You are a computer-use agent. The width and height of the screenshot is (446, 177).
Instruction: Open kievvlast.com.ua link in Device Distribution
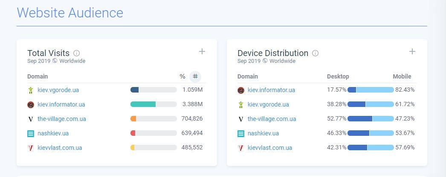pyautogui.click(x=270, y=148)
